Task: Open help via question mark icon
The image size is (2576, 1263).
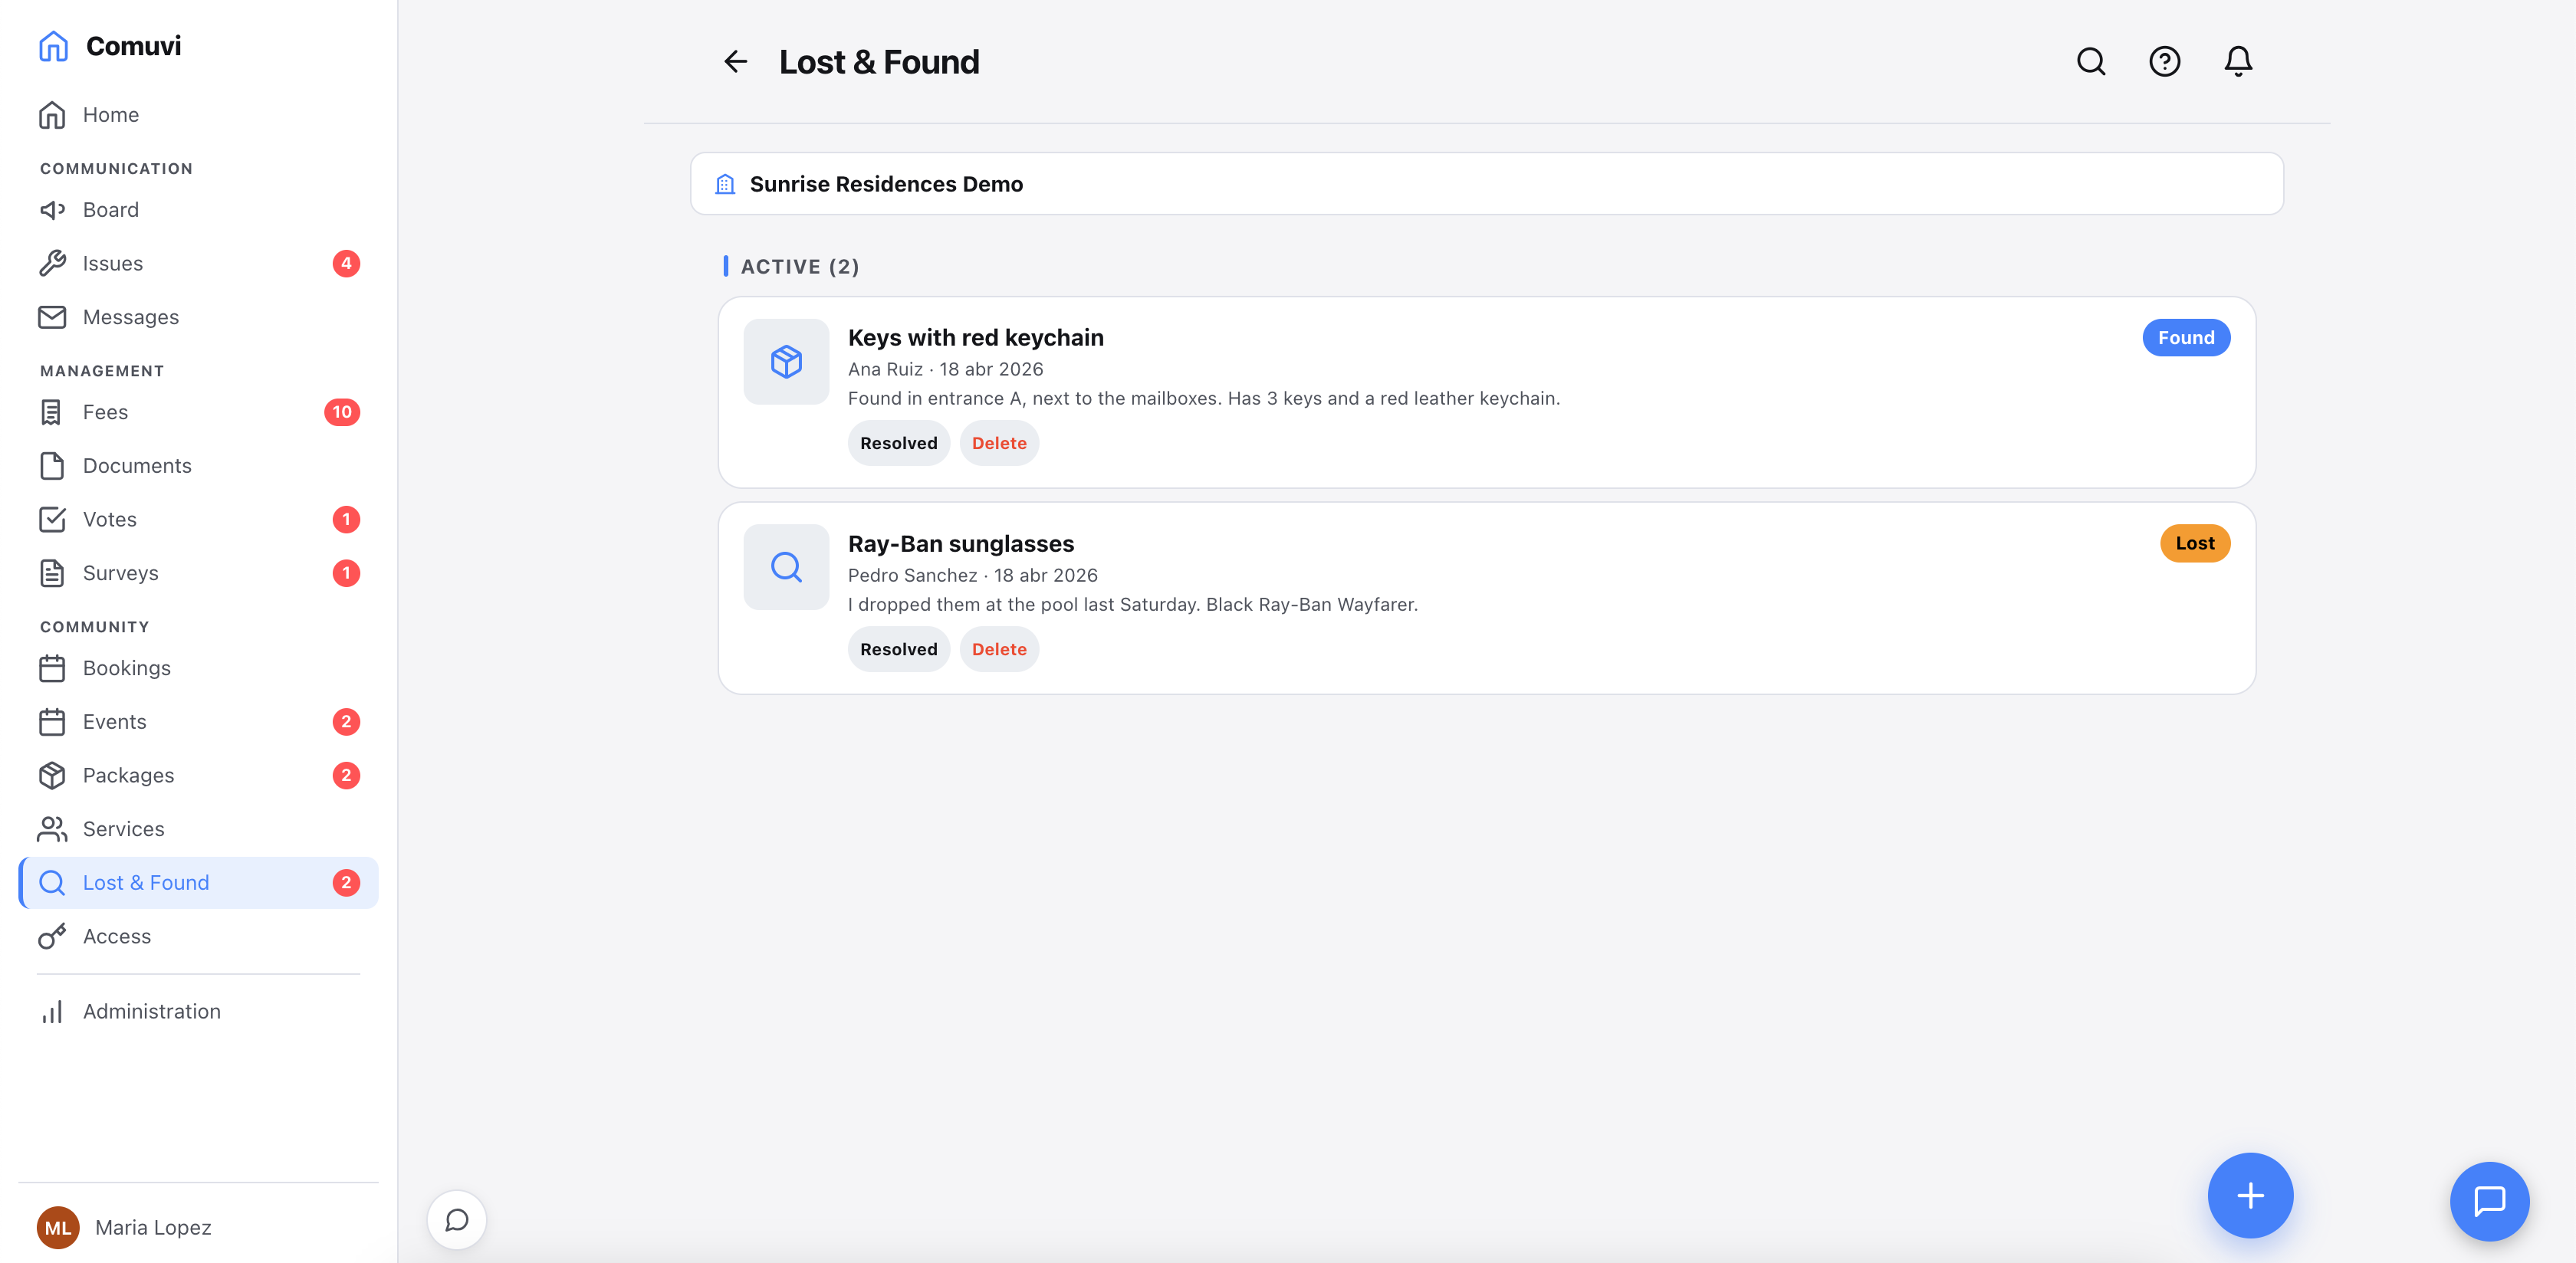Action: tap(2165, 62)
